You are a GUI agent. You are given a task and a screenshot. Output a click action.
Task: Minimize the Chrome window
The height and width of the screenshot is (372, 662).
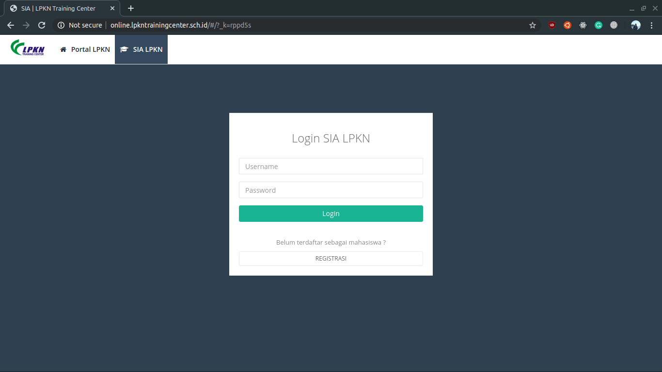[631, 8]
